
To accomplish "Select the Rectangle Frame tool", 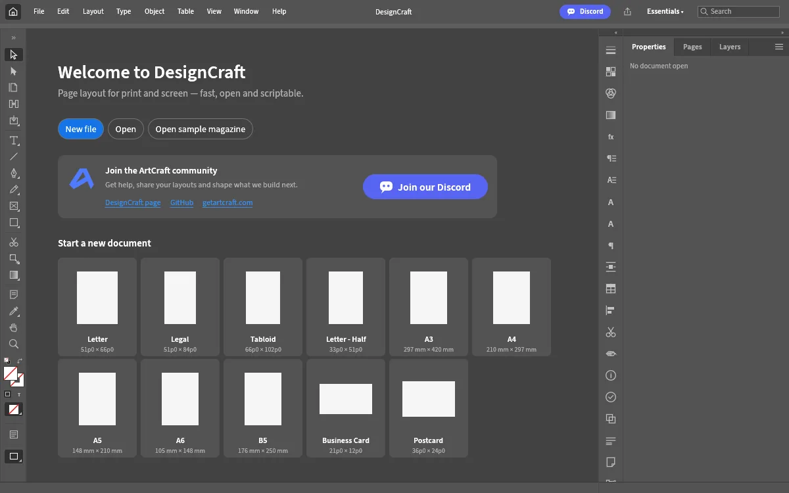I will tap(14, 206).
